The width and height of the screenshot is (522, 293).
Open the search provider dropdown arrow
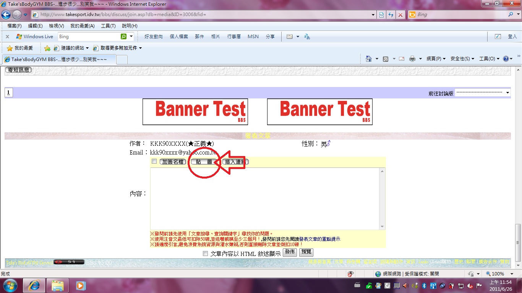tap(518, 14)
